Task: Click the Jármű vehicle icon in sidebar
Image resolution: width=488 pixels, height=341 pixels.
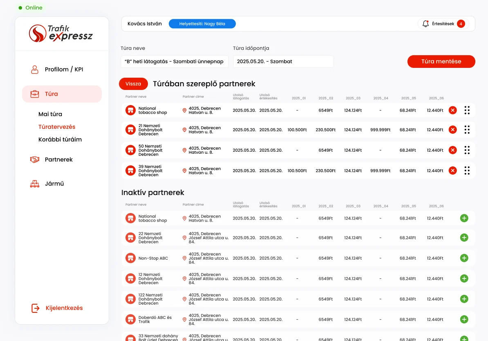Action: point(35,184)
